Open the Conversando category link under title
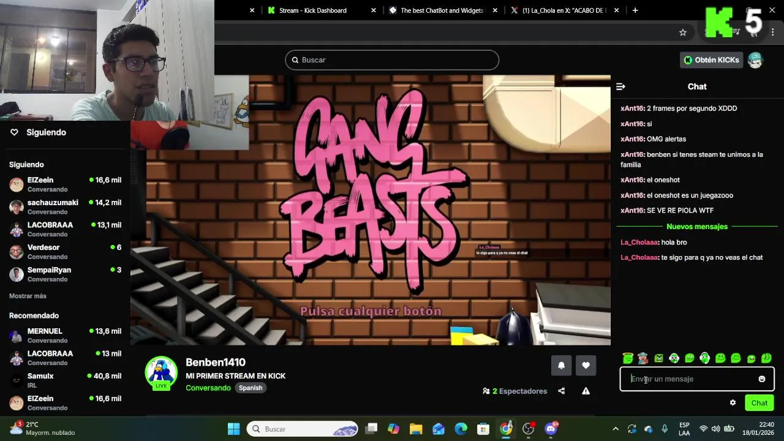Screen dimensions: 784x441 point(208,388)
